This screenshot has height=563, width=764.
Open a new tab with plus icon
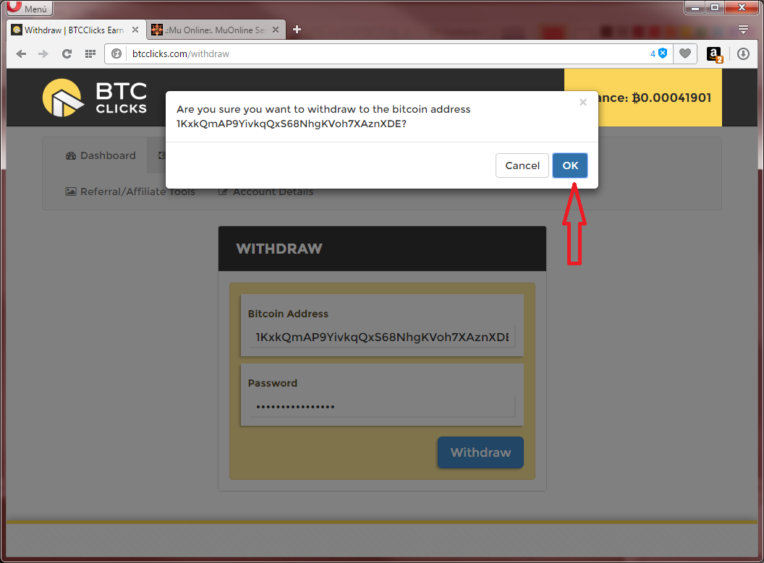pyautogui.click(x=297, y=30)
